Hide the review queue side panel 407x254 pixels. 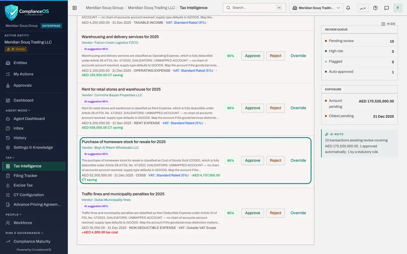tap(389, 24)
